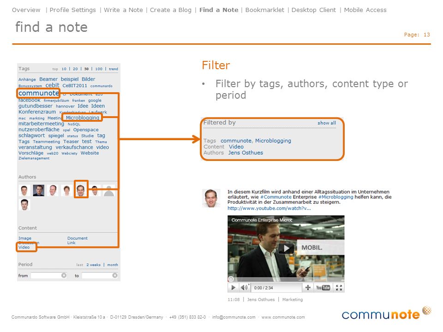Play the Communote video with the center play button
443x332 pixels.
click(287, 248)
